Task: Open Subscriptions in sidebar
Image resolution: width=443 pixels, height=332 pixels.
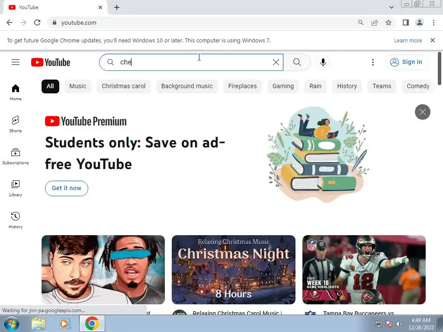Action: pos(16,156)
